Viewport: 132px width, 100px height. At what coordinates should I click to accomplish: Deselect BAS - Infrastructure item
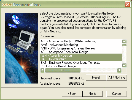pyautogui.click(x=81, y=59)
